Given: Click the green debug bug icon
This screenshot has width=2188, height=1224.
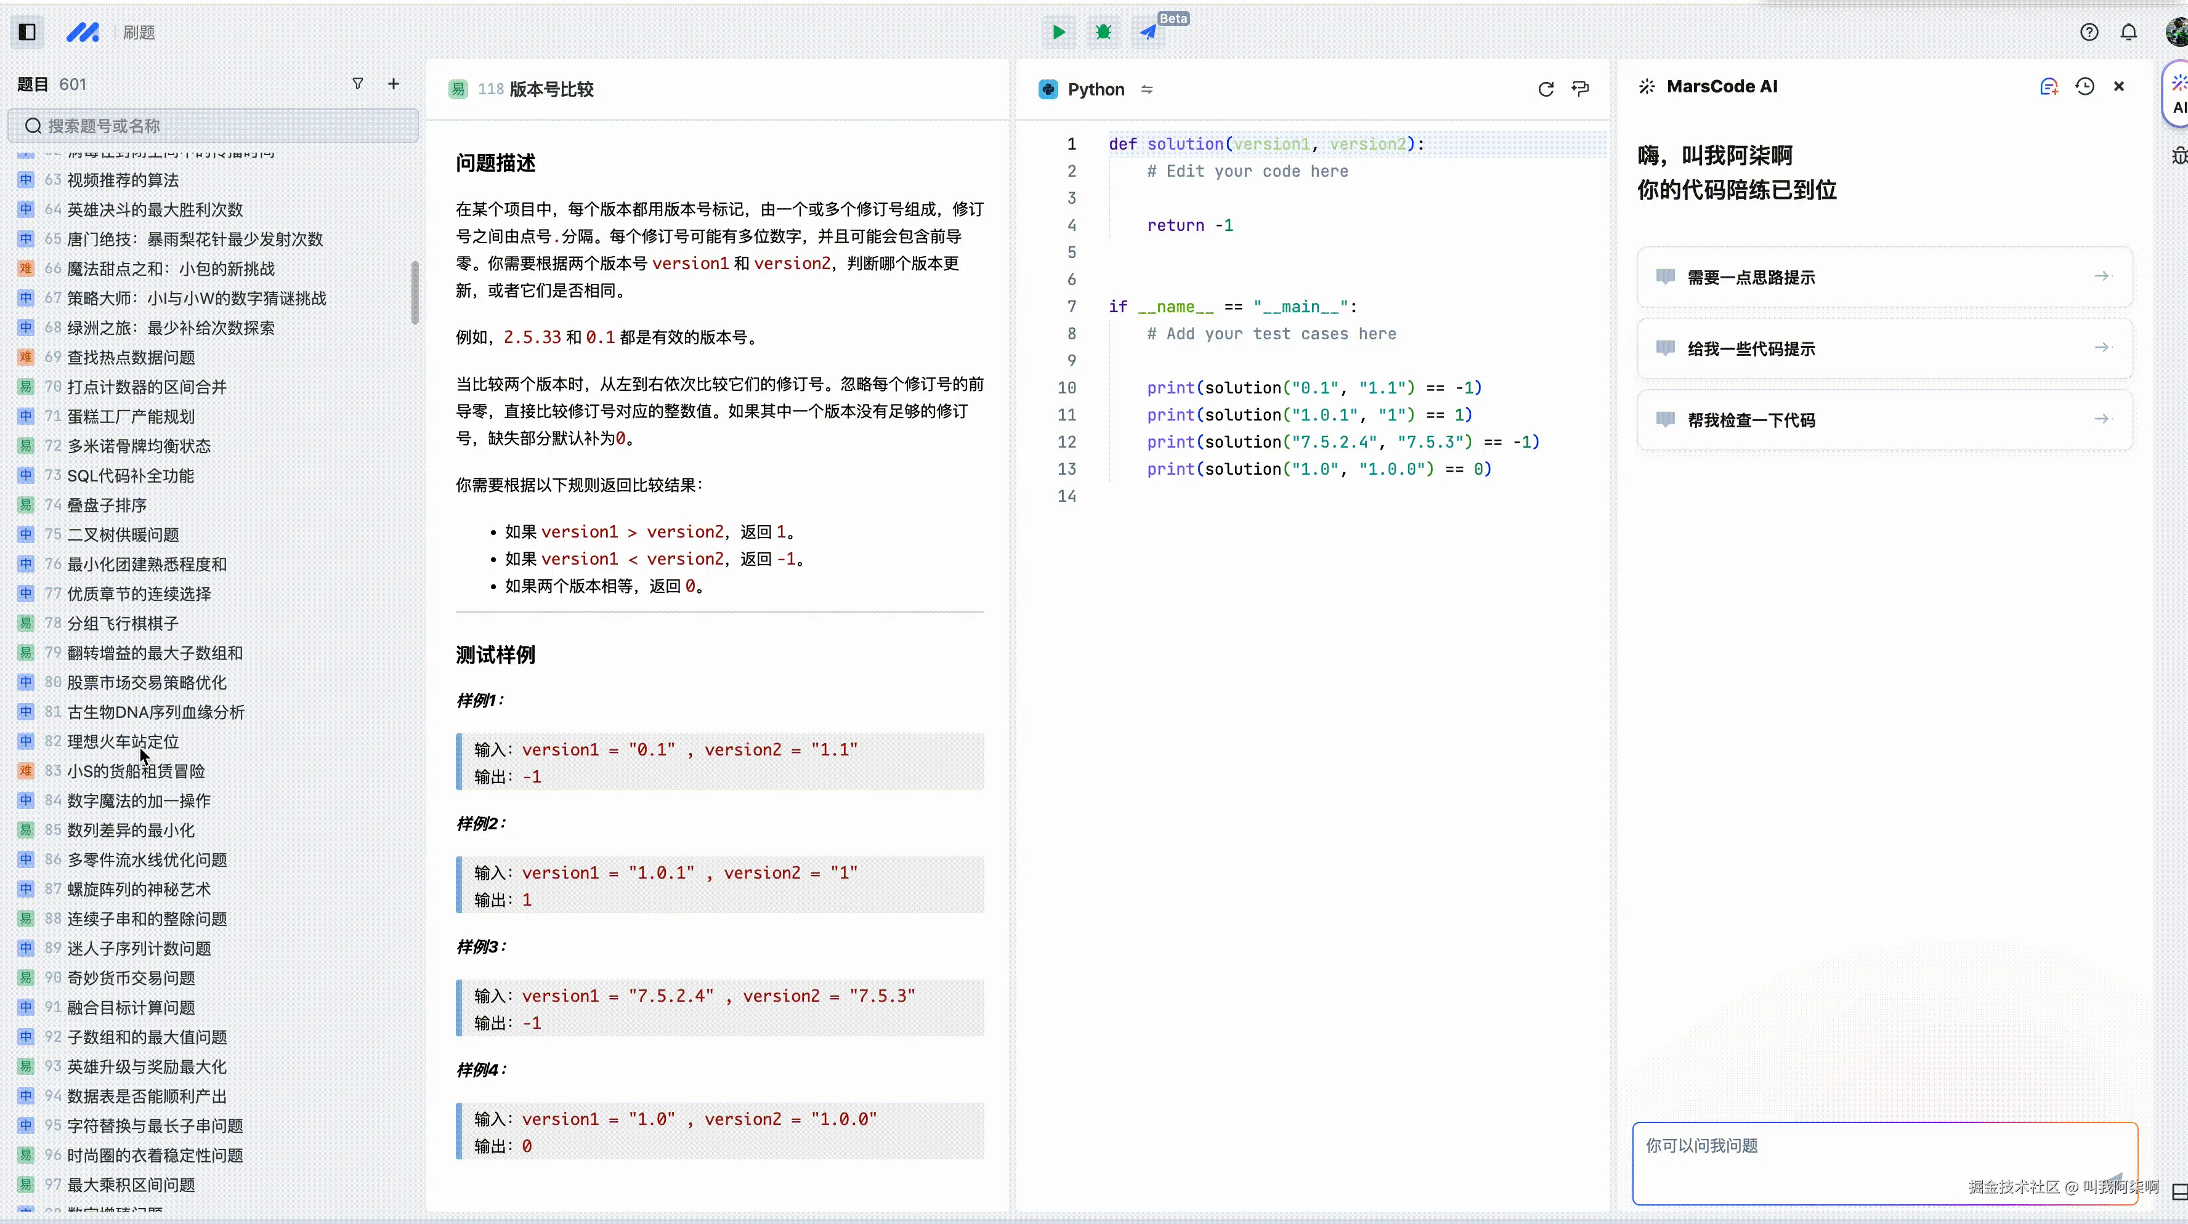Looking at the screenshot, I should (x=1103, y=32).
